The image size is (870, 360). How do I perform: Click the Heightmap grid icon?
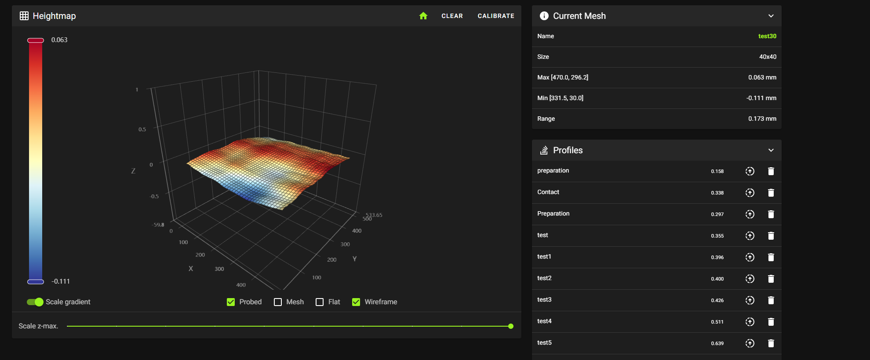(x=24, y=16)
